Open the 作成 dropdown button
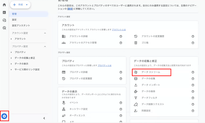 pos(20,5)
